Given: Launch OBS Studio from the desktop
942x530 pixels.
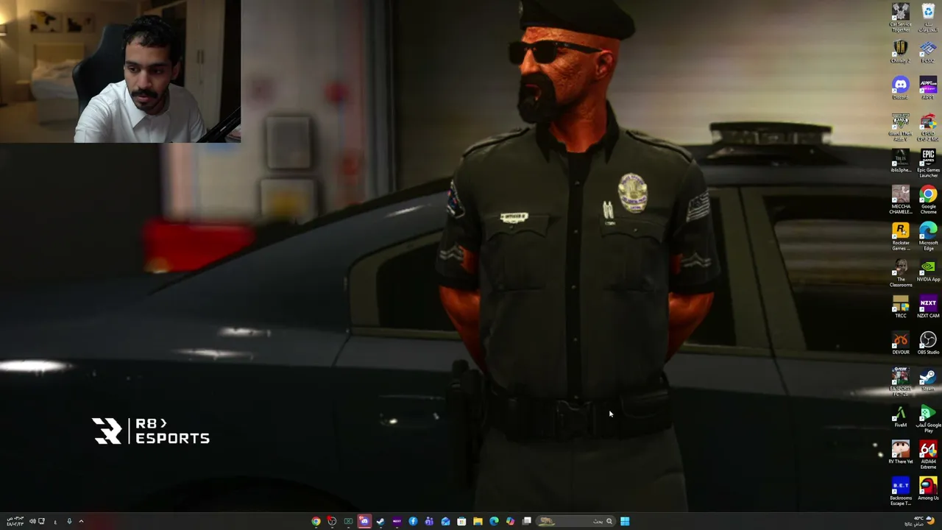Looking at the screenshot, I should click(x=928, y=343).
